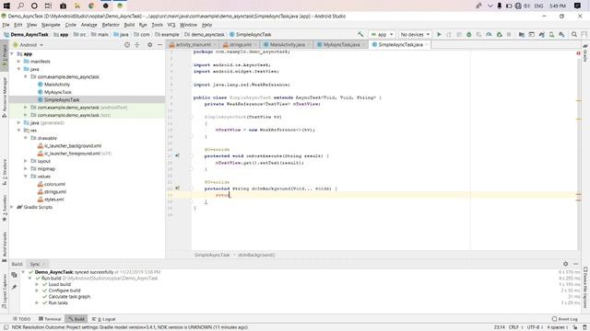Click the red error indicator at the editor's top right

578,53
